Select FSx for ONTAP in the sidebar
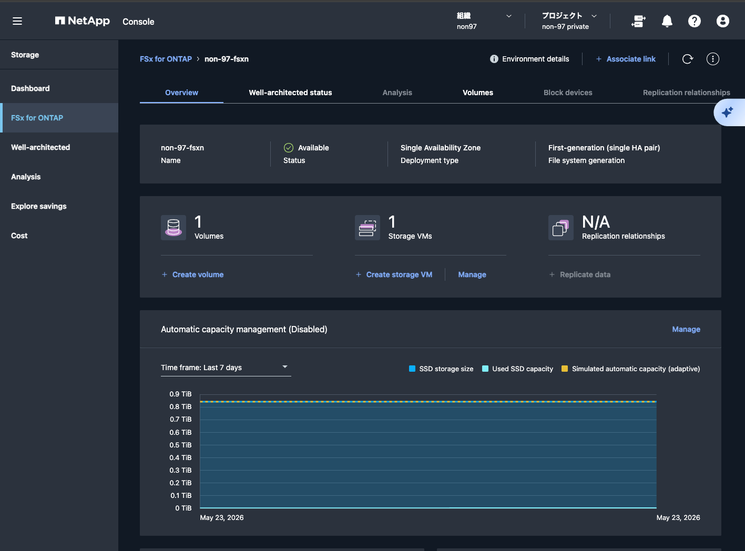 (59, 118)
